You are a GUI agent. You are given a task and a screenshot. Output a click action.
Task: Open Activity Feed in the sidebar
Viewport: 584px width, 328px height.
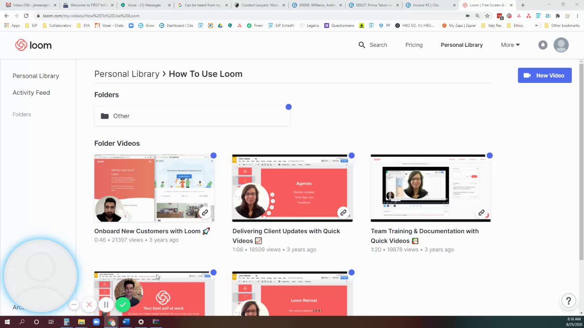[31, 92]
